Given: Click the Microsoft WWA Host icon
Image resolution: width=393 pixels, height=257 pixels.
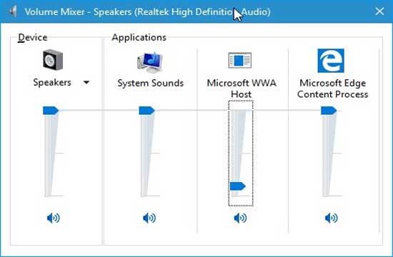Looking at the screenshot, I should point(240,60).
